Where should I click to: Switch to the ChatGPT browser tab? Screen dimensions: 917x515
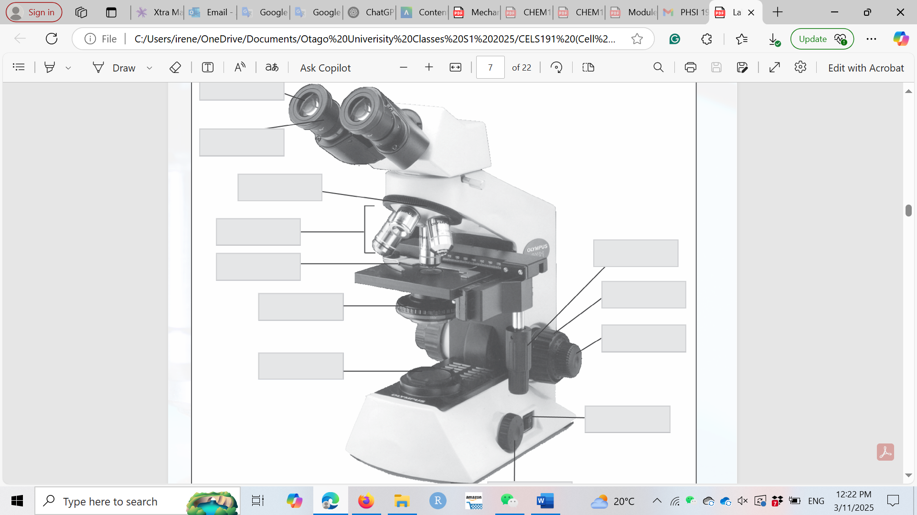click(370, 12)
